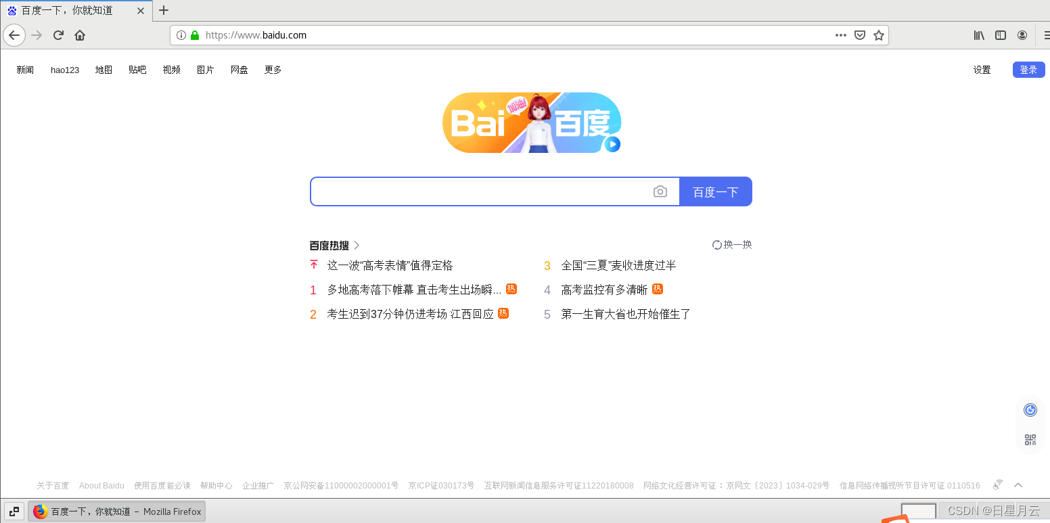Click the show desktop taskbar icon
Viewport: 1050px width, 523px height.
(x=14, y=511)
